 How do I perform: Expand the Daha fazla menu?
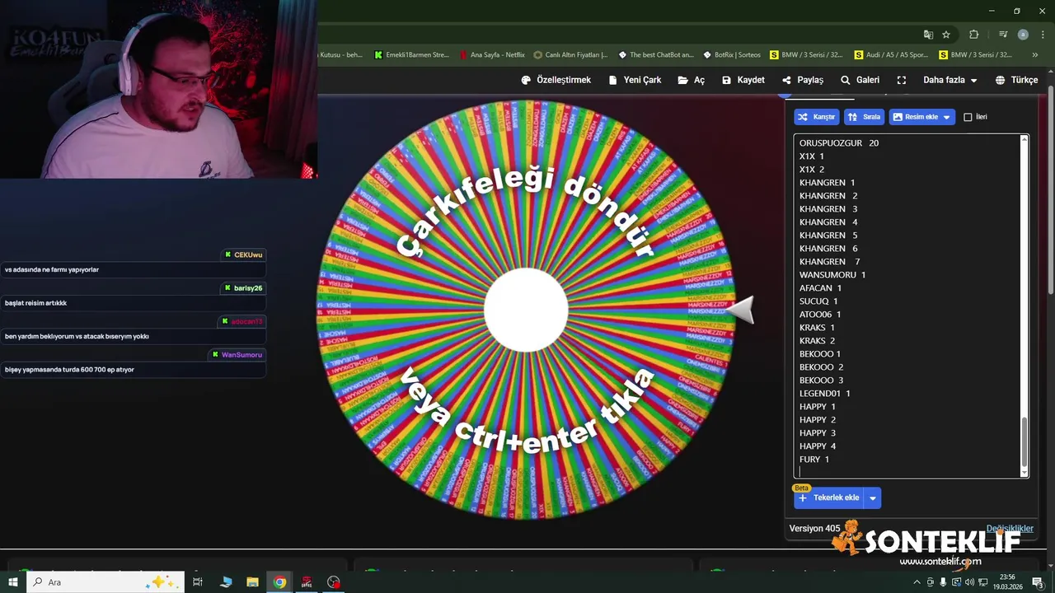point(949,80)
